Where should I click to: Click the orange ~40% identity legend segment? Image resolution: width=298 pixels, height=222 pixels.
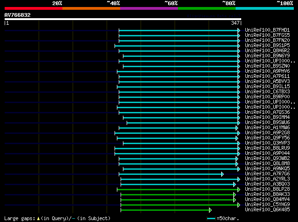tap(91, 8)
